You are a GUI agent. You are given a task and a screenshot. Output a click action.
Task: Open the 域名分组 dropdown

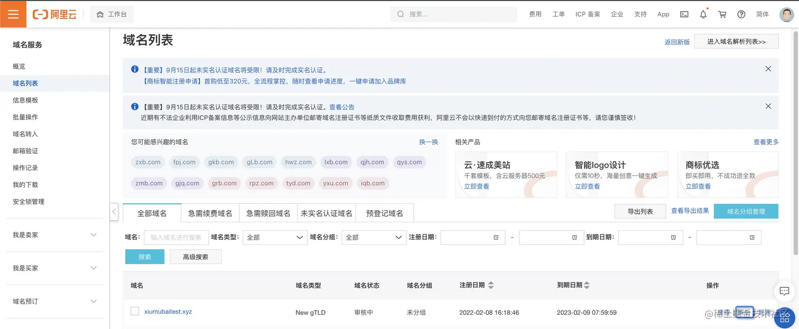pos(374,238)
